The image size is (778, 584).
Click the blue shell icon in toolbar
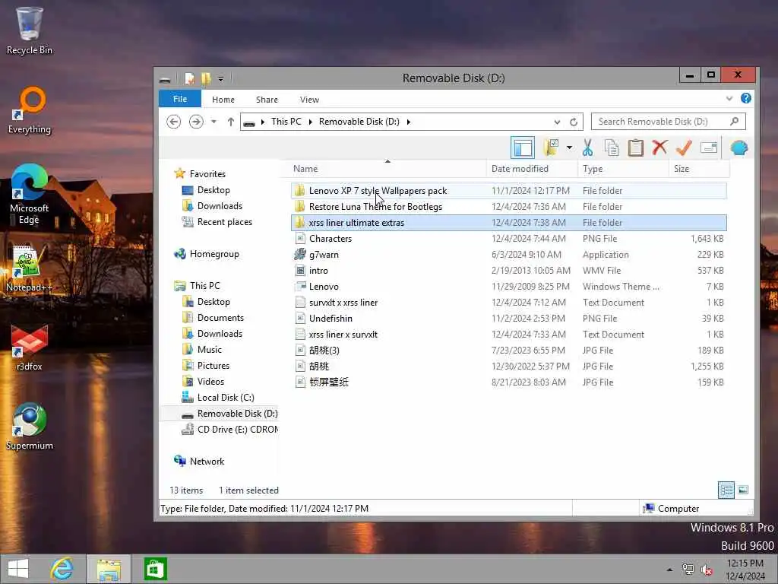pos(738,148)
